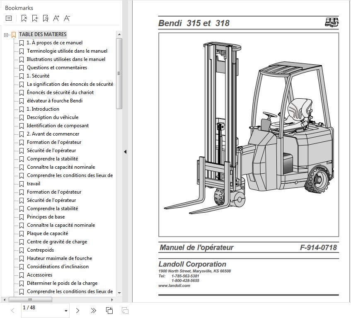This screenshot has height=318, width=351.
Task: Click horizontal scrollbar right arrow in bookmarks
Action: [x=112, y=299]
